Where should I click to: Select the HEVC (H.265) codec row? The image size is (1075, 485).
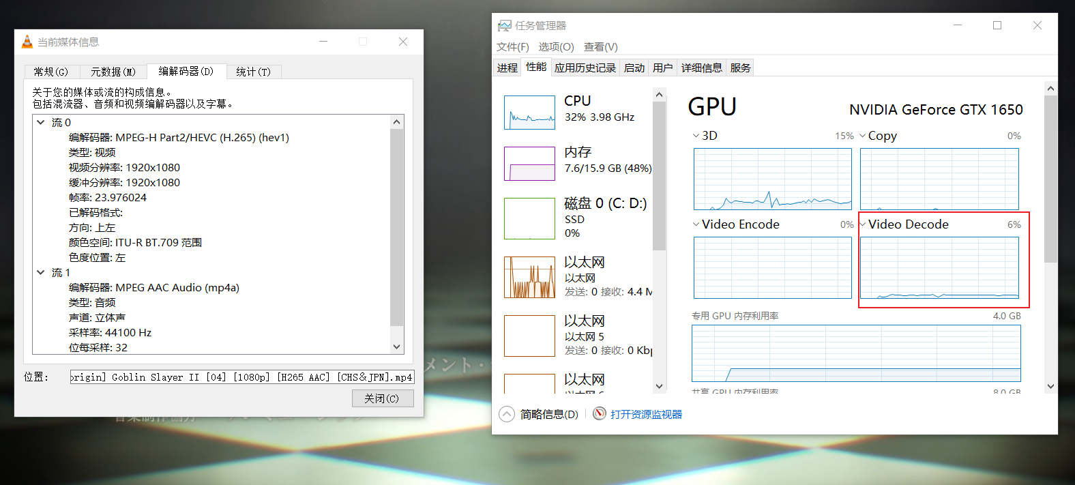pos(179,138)
